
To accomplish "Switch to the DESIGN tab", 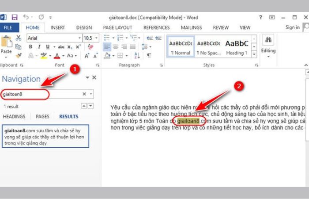I will [84, 27].
